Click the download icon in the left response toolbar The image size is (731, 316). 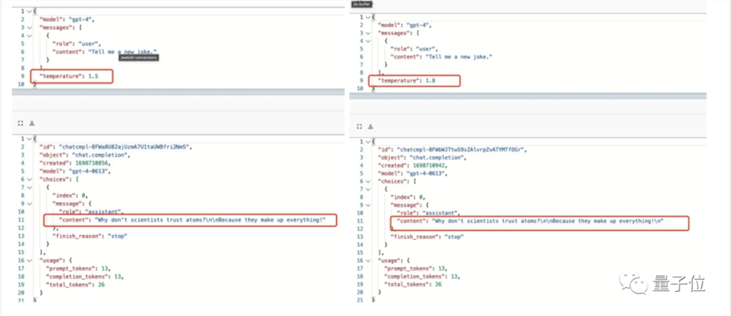click(32, 123)
